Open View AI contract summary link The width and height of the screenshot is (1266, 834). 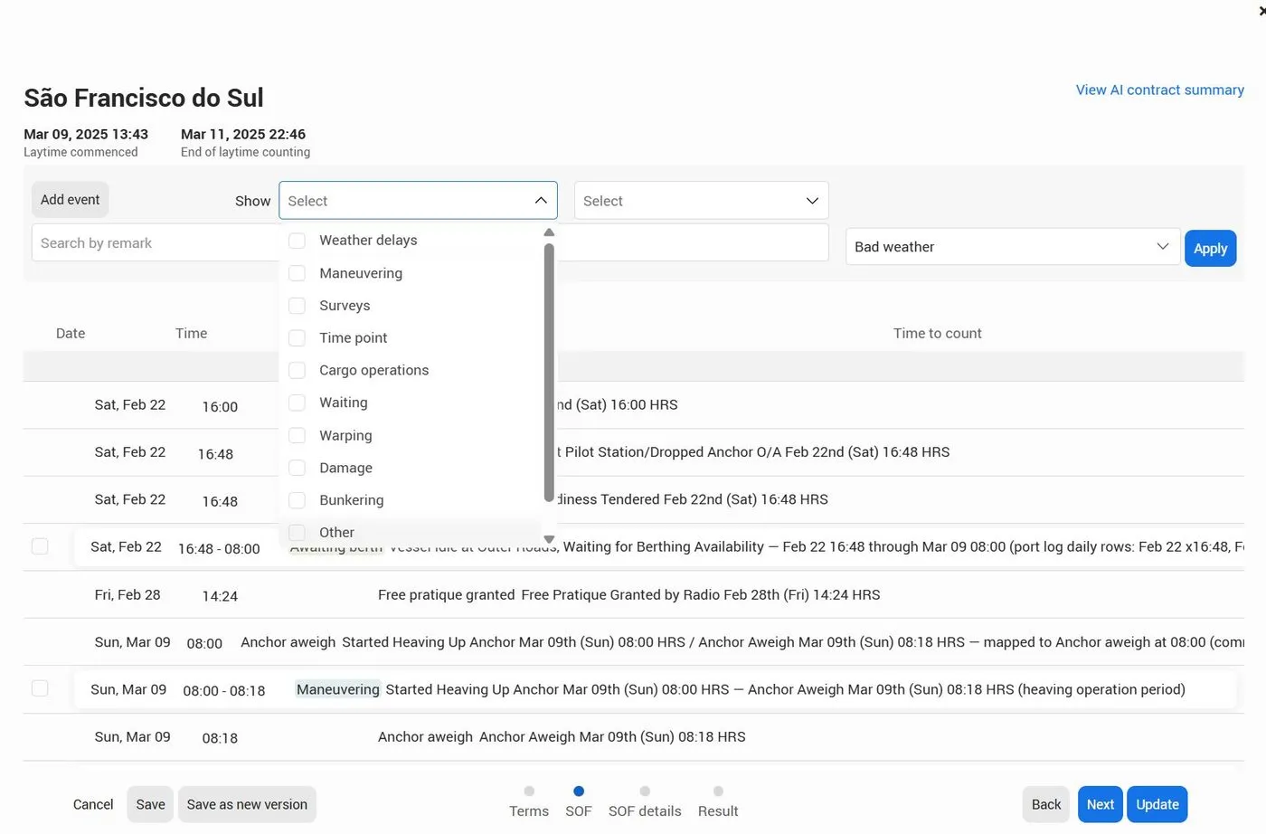point(1159,90)
